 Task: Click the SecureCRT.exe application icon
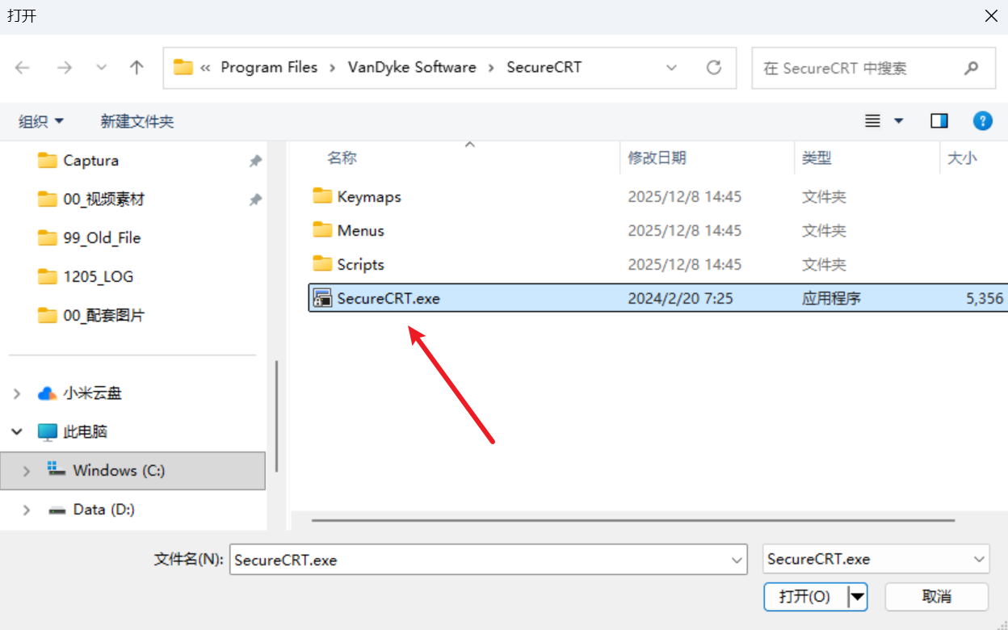pyautogui.click(x=323, y=298)
